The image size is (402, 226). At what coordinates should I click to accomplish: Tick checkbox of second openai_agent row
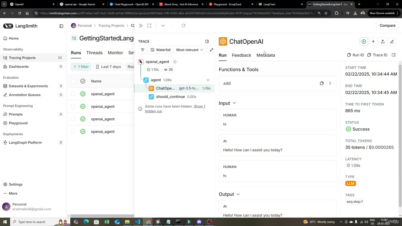click(73, 106)
